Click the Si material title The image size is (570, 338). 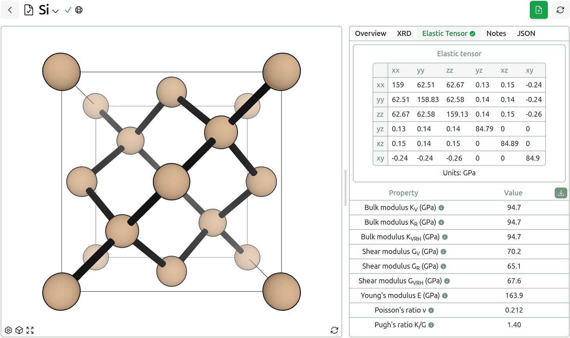click(44, 10)
